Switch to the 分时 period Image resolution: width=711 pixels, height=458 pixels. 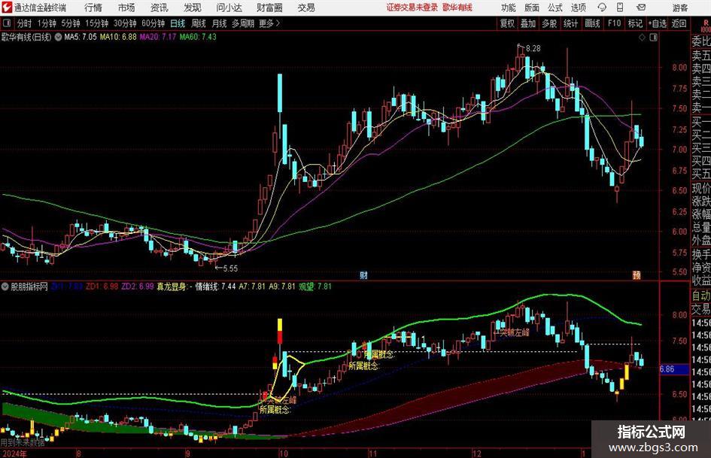(24, 23)
